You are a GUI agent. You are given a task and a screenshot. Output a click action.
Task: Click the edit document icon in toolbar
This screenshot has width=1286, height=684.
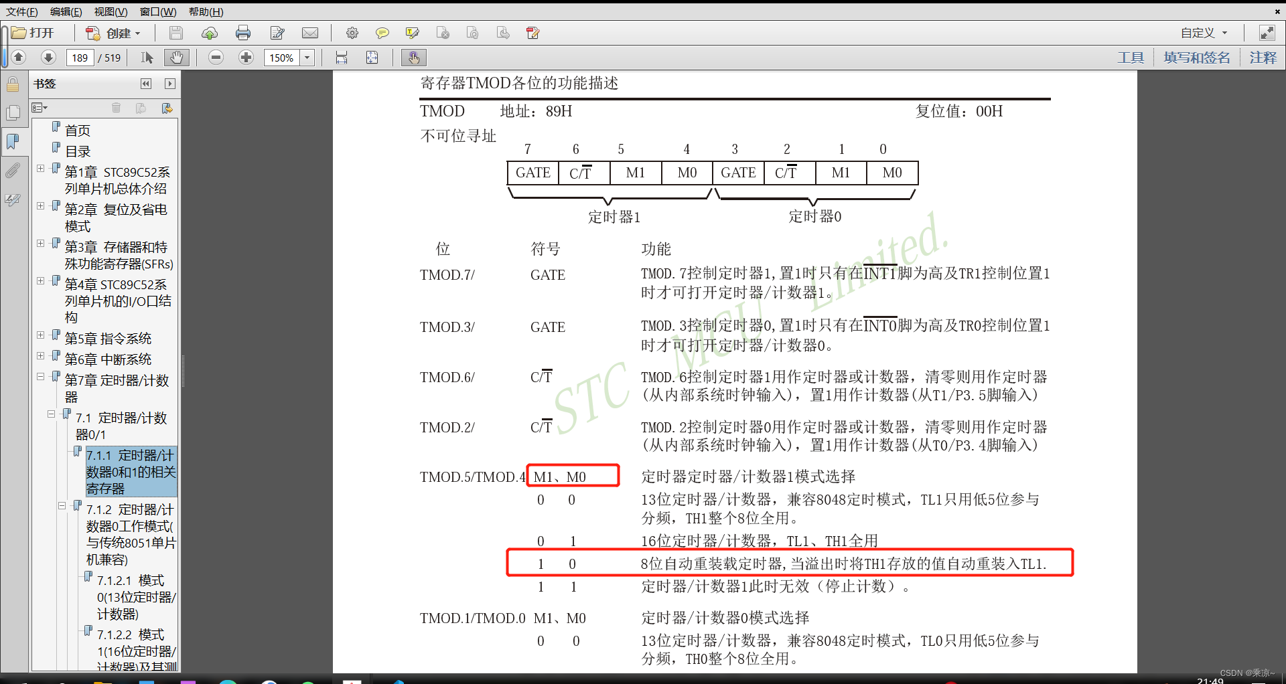(277, 33)
